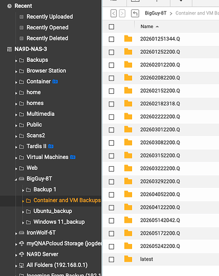Click the folder icon beside latest
This screenshot has height=276, width=219.
coord(128,259)
